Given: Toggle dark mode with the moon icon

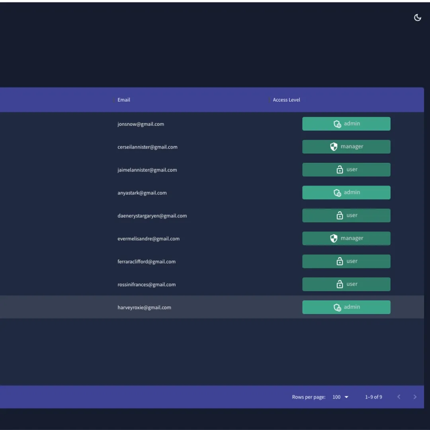Looking at the screenshot, I should coord(417,18).
